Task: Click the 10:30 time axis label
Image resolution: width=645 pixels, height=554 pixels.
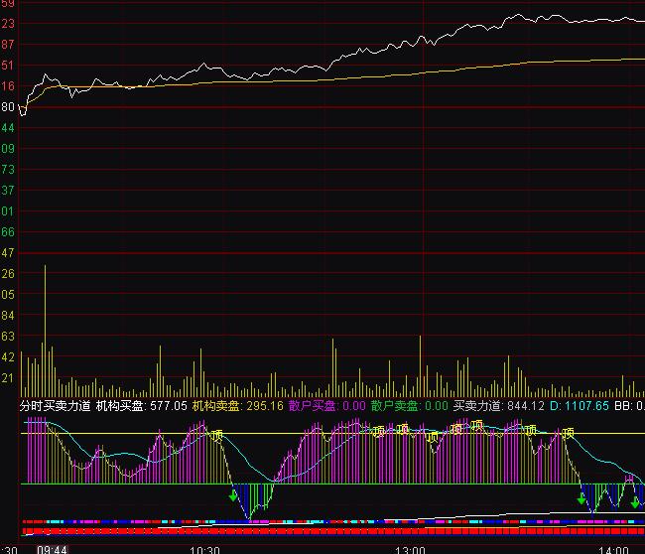Action: click(x=204, y=548)
